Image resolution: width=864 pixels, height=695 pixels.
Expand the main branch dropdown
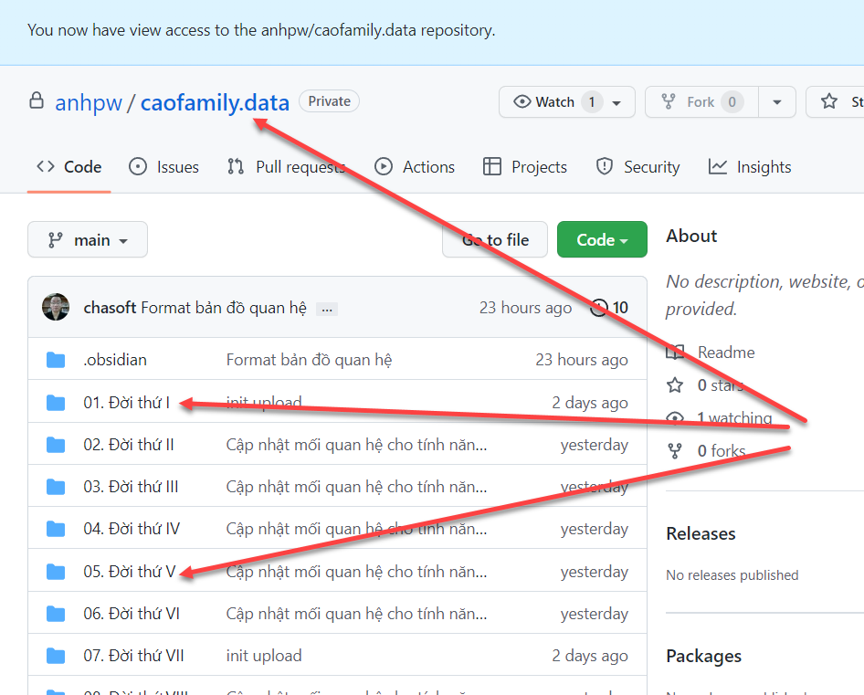click(88, 240)
